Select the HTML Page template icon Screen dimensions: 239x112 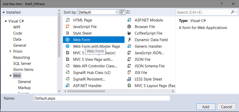point(67,20)
